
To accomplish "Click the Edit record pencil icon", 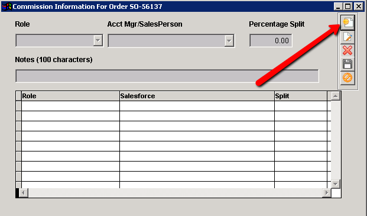I will [347, 37].
